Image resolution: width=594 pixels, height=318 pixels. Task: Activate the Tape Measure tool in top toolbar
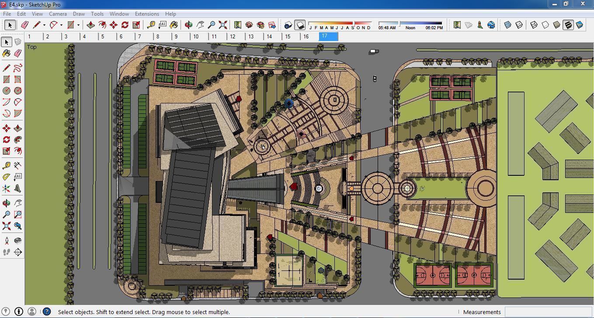coord(151,25)
